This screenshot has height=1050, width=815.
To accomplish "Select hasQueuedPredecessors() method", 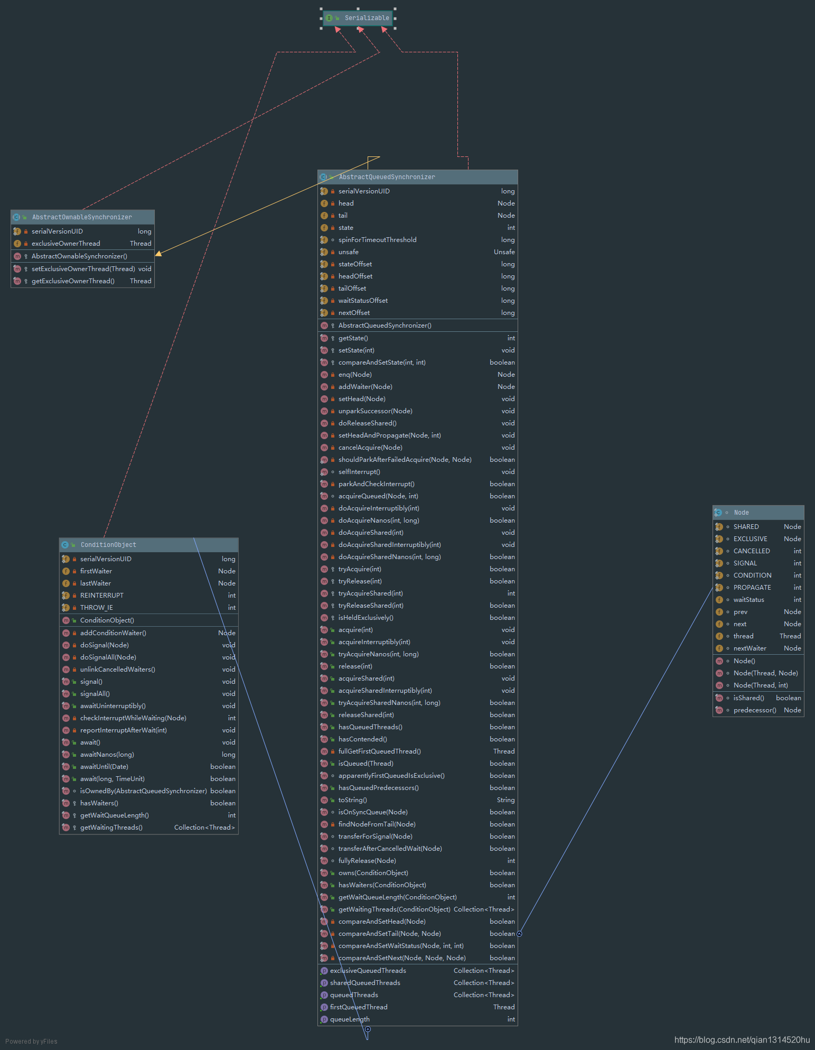I will click(417, 788).
